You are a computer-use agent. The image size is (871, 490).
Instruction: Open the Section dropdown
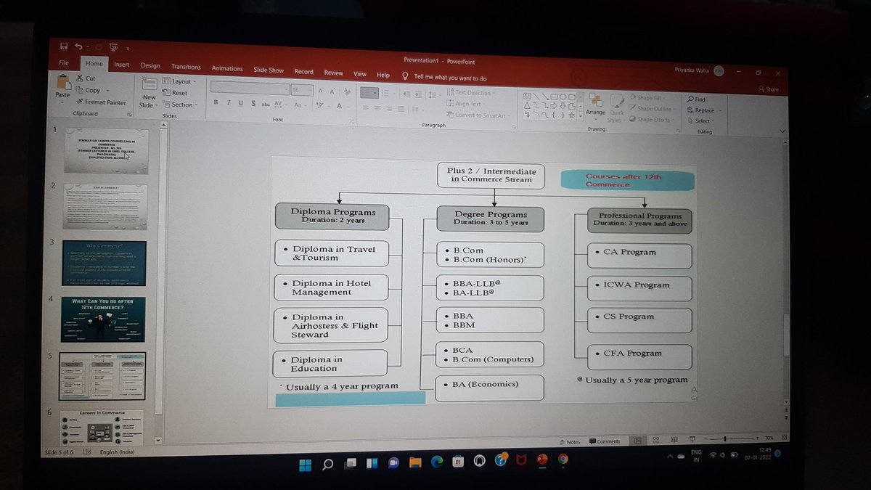tap(179, 105)
